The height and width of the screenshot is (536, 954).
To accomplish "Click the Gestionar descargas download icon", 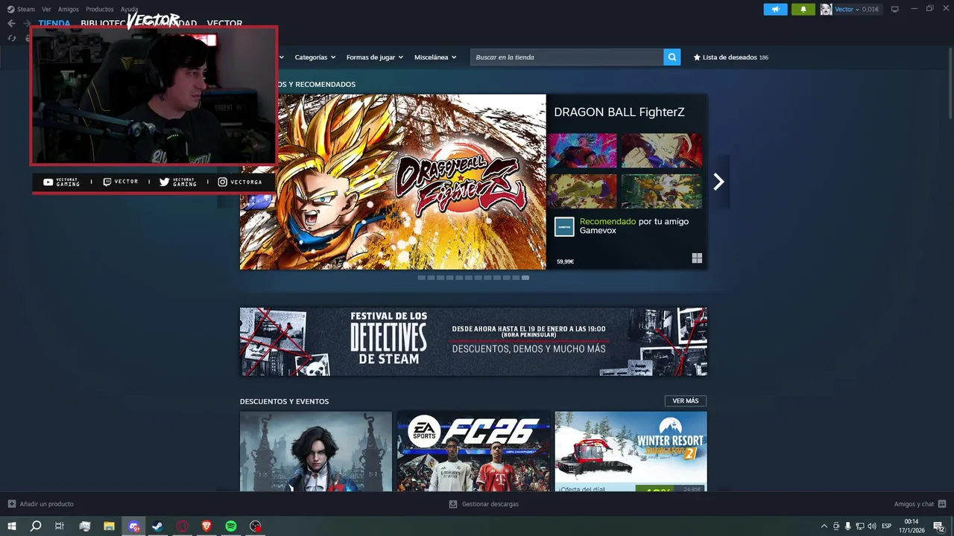I will point(453,504).
